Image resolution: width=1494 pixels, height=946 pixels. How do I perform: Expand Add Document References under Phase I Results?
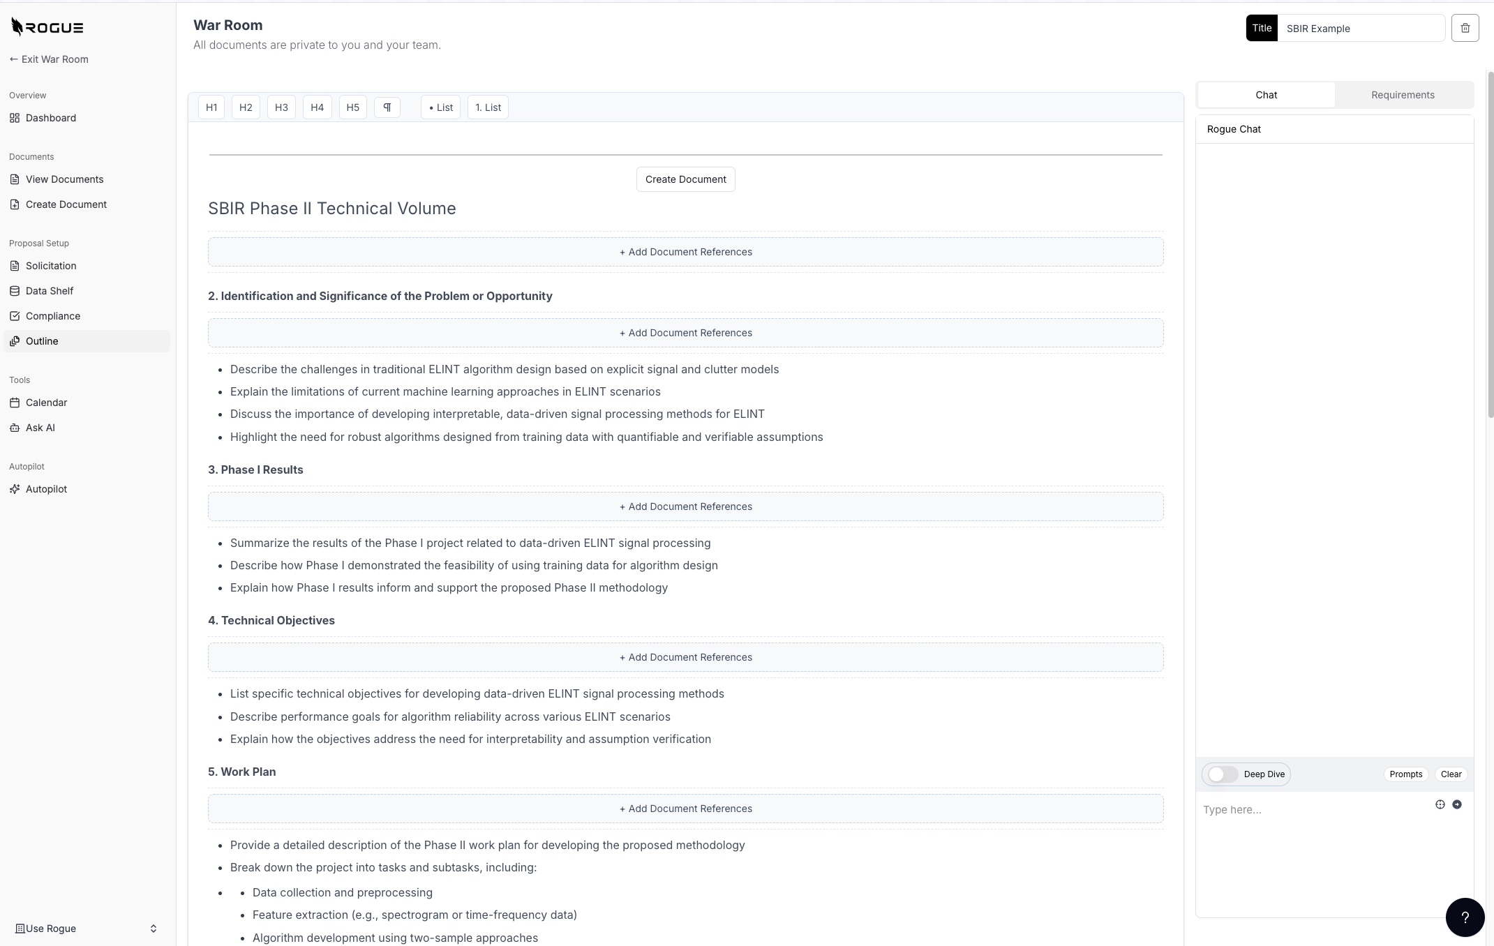[685, 506]
